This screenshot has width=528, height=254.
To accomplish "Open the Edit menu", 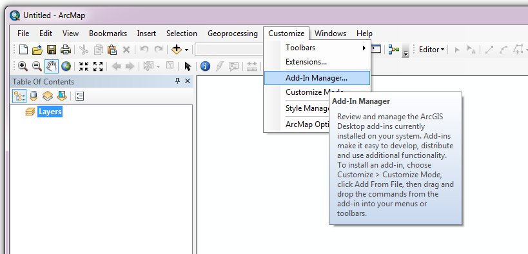I will (46, 34).
